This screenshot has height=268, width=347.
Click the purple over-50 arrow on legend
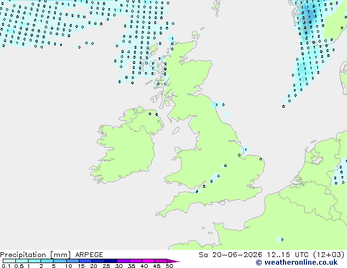tap(173, 261)
